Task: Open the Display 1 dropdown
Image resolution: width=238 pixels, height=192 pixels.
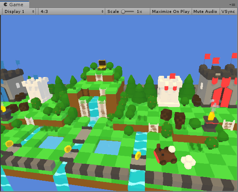Action: [19, 12]
